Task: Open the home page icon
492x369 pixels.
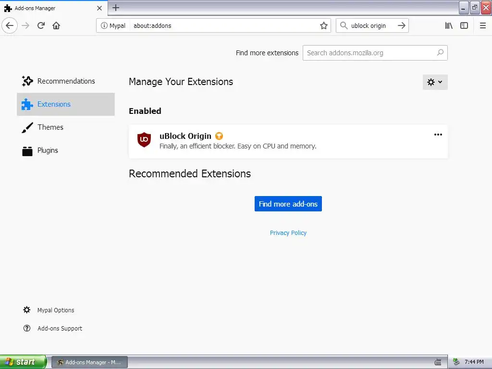Action: click(56, 25)
